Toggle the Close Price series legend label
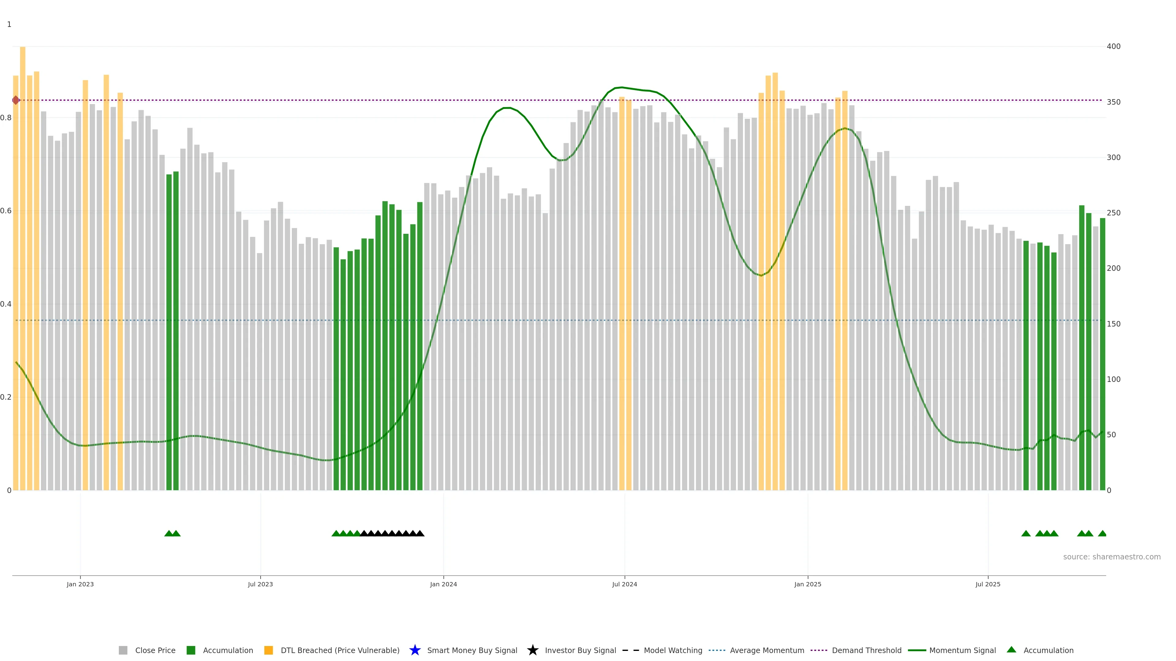Screen dimensions: 1176x661 click(x=155, y=650)
